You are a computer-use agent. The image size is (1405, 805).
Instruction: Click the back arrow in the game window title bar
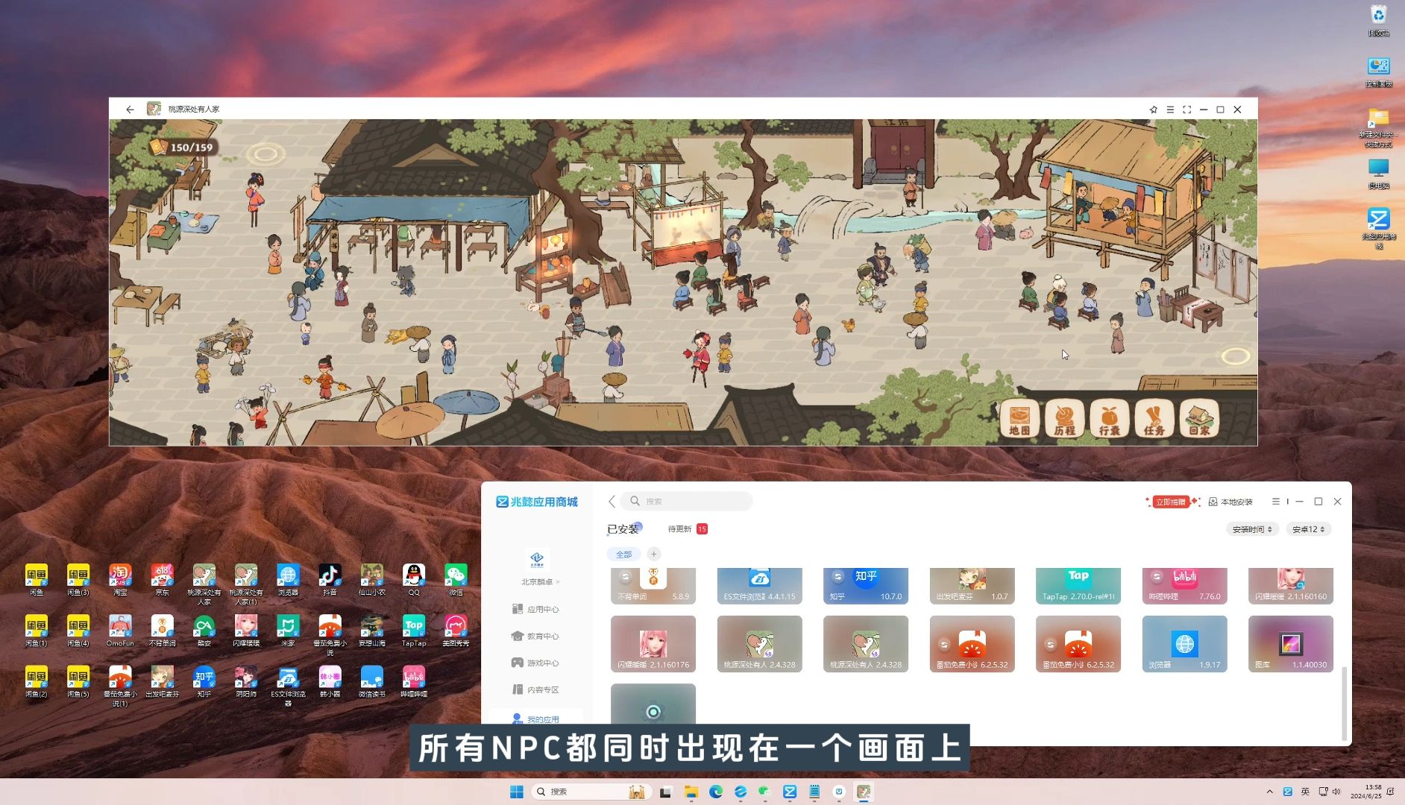click(x=130, y=109)
